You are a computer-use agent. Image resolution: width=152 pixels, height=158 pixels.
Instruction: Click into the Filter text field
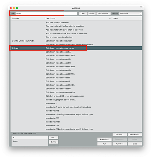click(46, 13)
